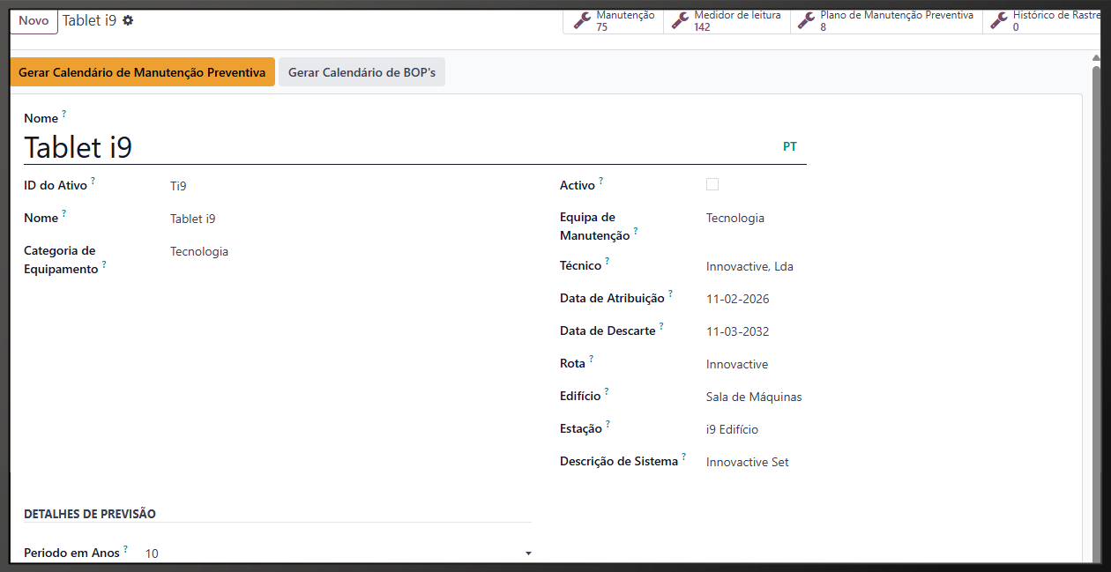1111x572 pixels.
Task: Click the help mark next to Categoria de Equipamento
Action: point(104,264)
